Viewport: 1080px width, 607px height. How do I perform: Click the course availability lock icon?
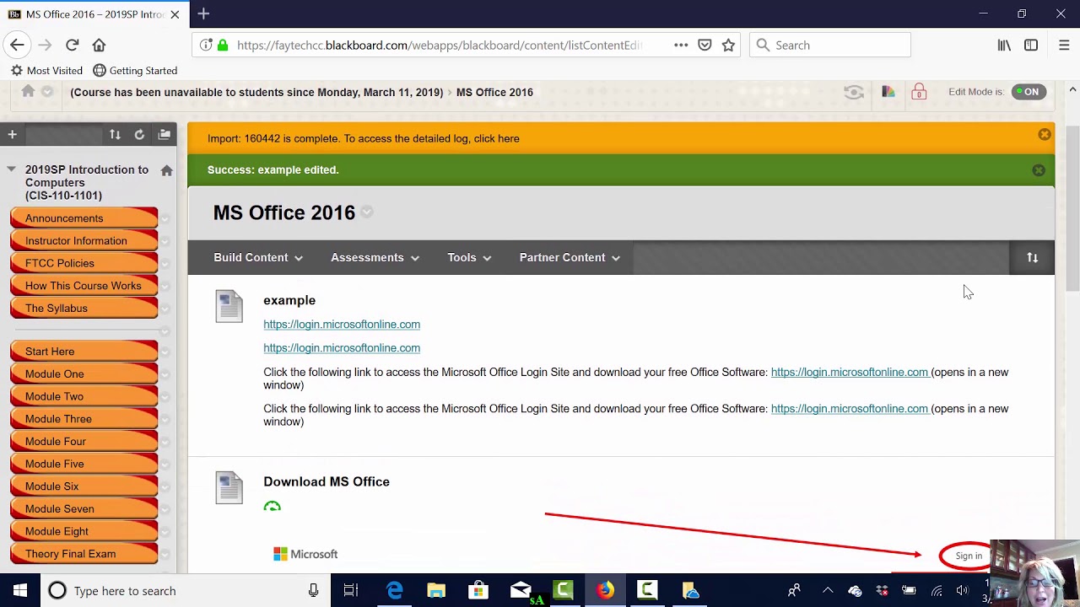pyautogui.click(x=919, y=92)
